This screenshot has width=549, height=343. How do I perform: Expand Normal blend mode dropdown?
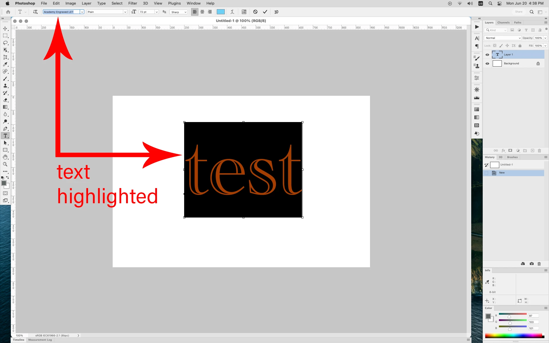coord(503,38)
